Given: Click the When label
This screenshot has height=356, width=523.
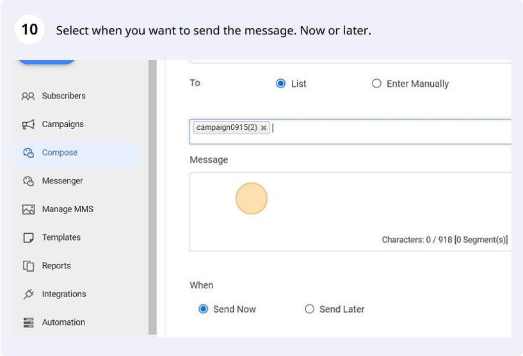Looking at the screenshot, I should click(x=202, y=286).
